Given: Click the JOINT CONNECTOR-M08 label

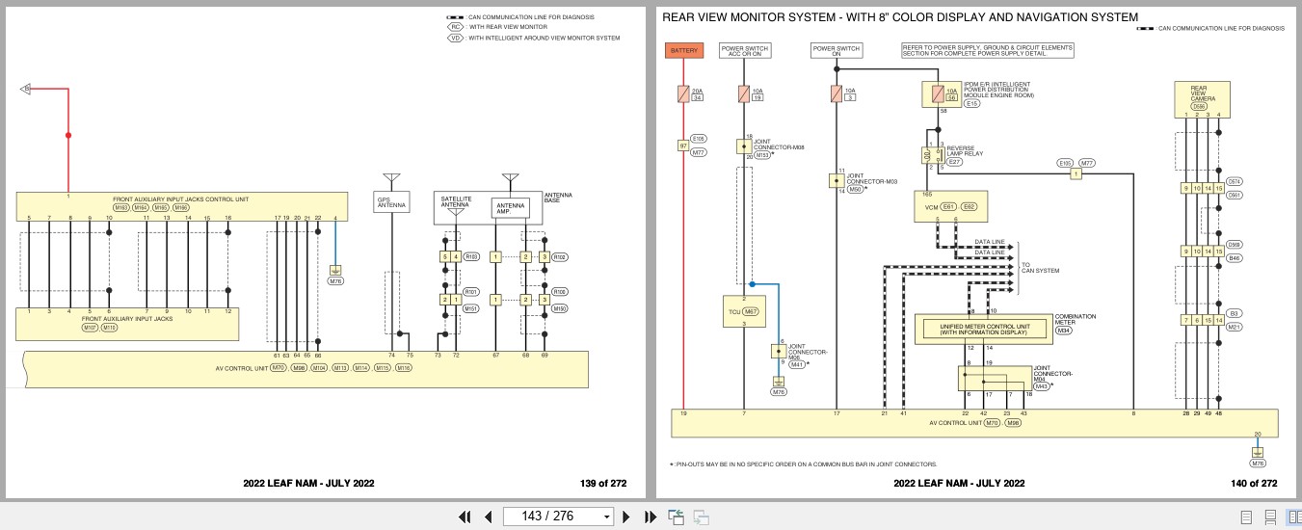Looking at the screenshot, I should coord(779,145).
